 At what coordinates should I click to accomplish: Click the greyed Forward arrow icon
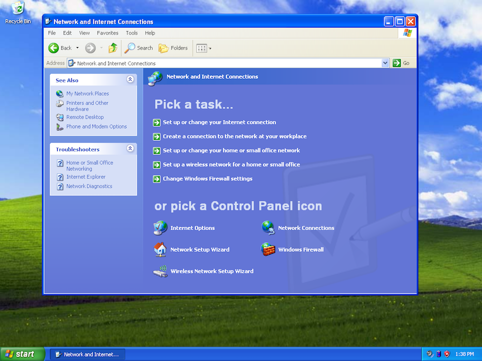click(x=90, y=48)
